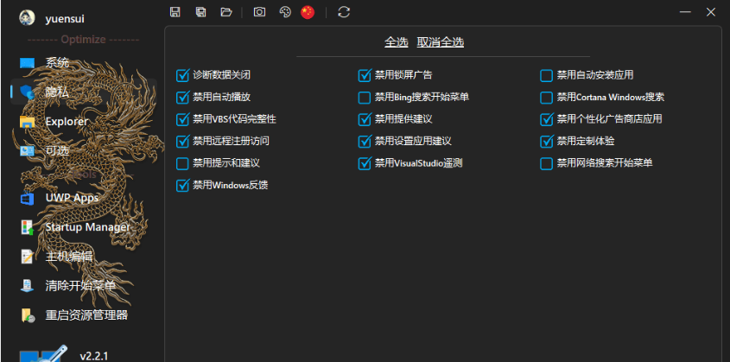Viewport: 730px width, 362px height.
Task: Click the v2.2.1 version label
Action: point(94,356)
